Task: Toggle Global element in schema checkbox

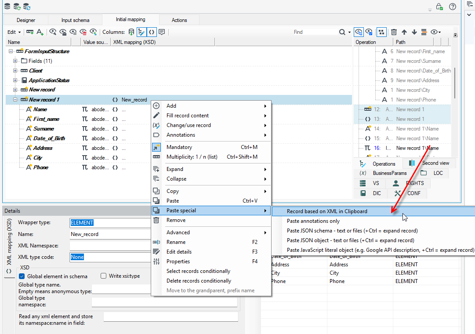Action: pos(22,276)
